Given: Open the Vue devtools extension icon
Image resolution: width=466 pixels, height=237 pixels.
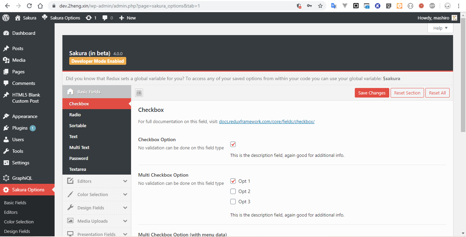Looking at the screenshot, I should click(x=345, y=6).
